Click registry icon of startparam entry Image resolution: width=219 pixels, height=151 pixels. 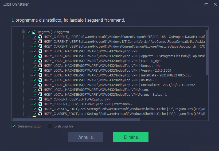click(40, 104)
